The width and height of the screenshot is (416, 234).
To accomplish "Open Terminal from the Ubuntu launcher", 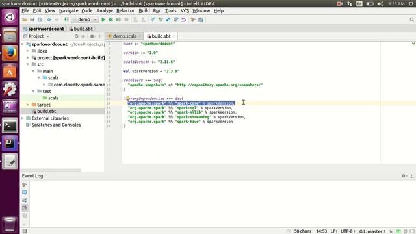I will (10, 125).
